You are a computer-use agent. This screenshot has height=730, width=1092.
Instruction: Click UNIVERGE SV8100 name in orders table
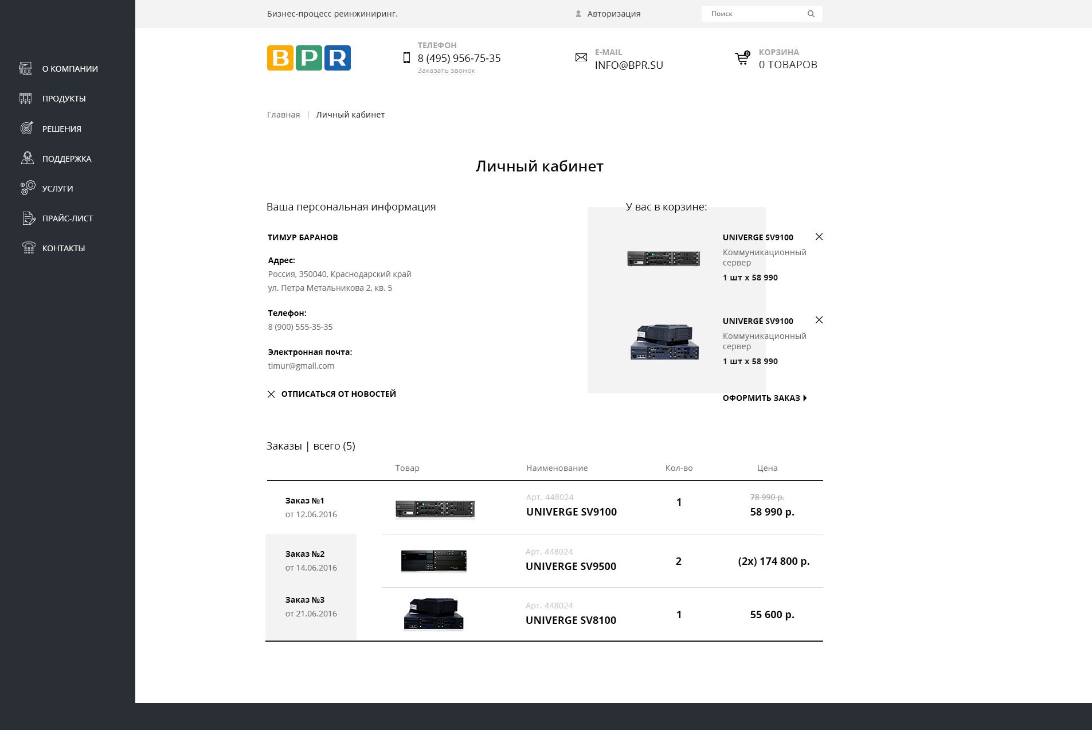(x=571, y=620)
